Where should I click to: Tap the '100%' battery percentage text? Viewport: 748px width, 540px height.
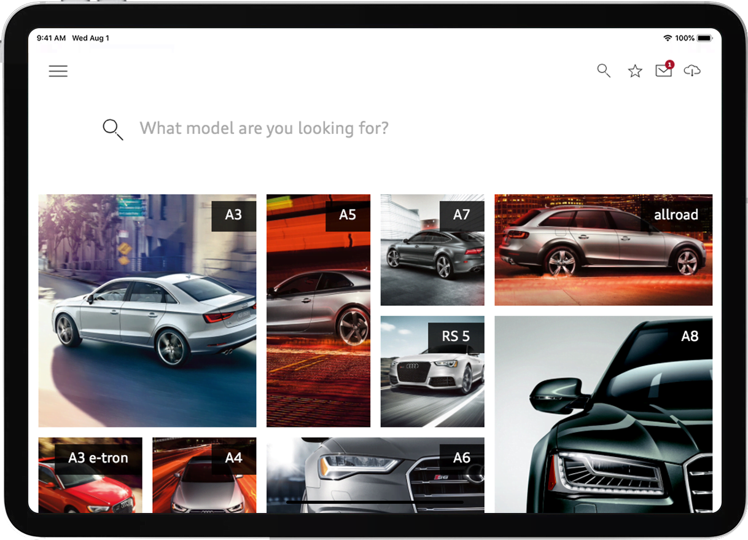click(x=685, y=38)
